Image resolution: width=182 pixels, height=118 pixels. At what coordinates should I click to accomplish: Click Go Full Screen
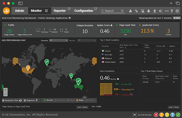coord(142,115)
